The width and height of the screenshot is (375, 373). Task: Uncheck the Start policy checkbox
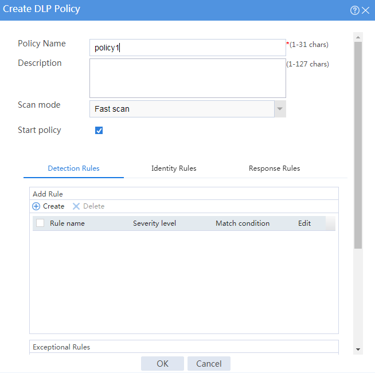point(99,131)
